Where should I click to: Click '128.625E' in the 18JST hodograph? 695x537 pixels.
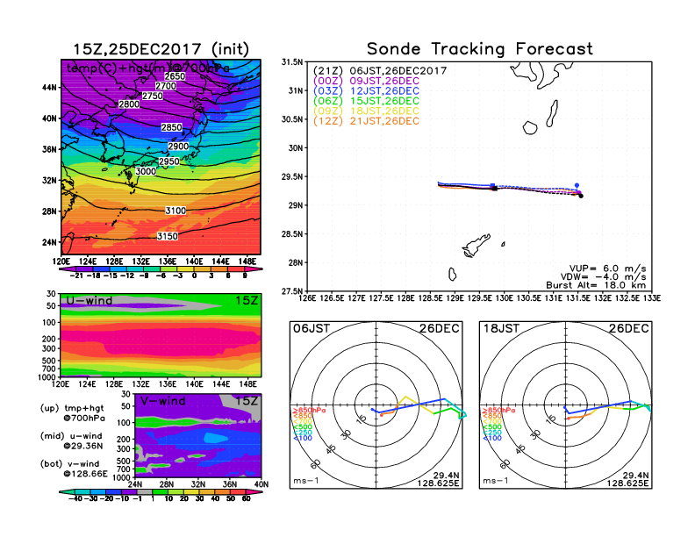tap(627, 483)
